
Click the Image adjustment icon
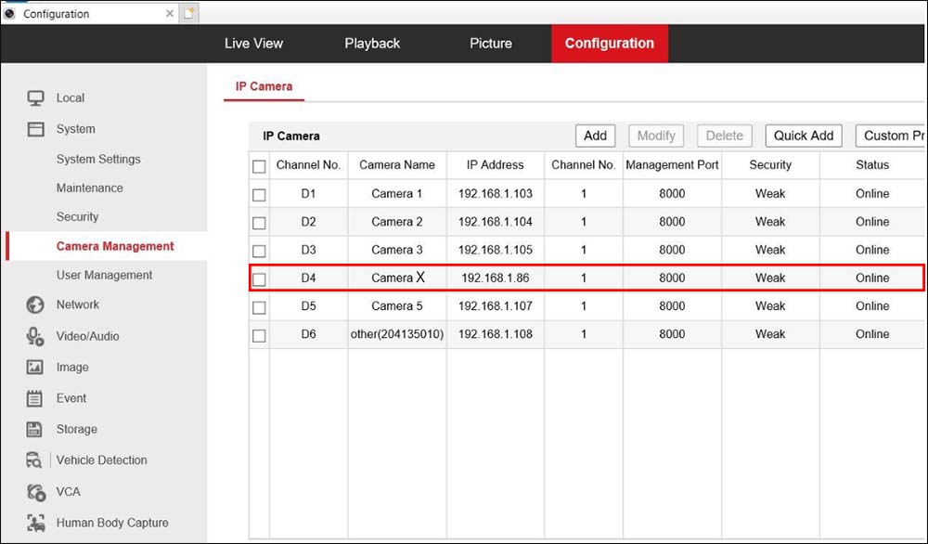[35, 367]
